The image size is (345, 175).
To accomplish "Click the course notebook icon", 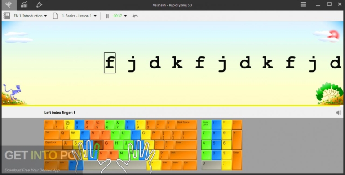I will [x=7, y=16].
